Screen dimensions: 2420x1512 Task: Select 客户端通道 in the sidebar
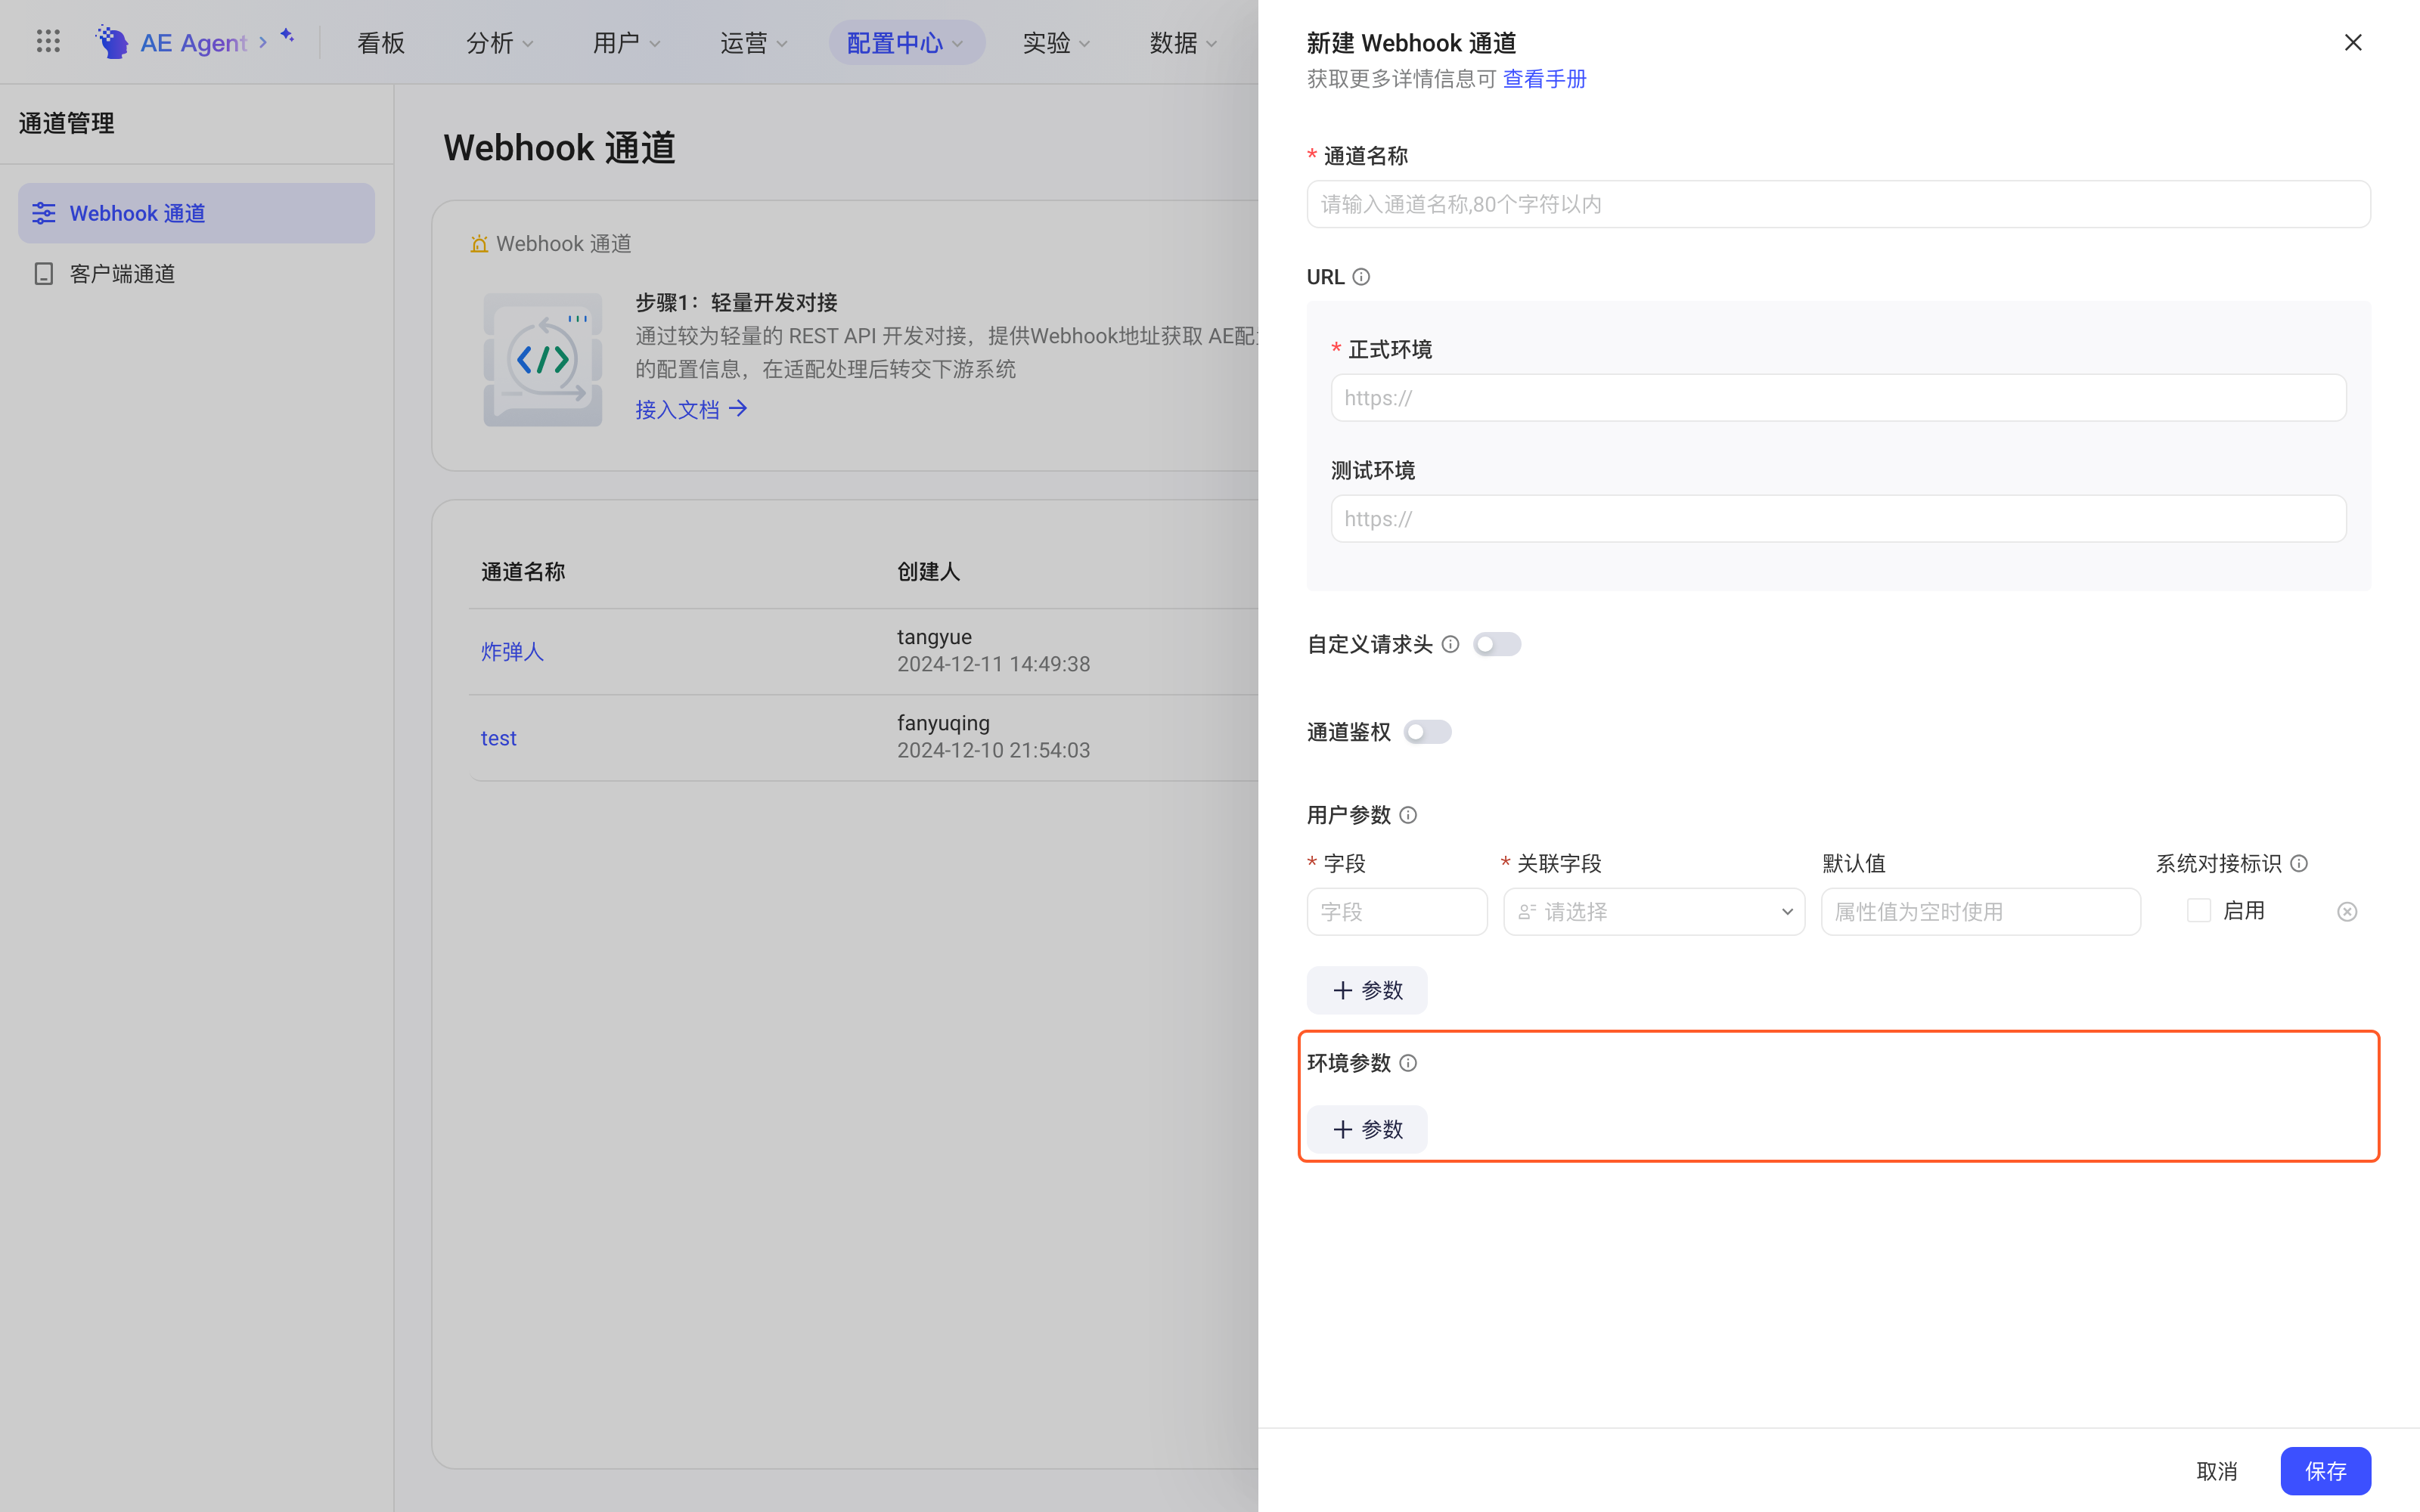pyautogui.click(x=196, y=274)
